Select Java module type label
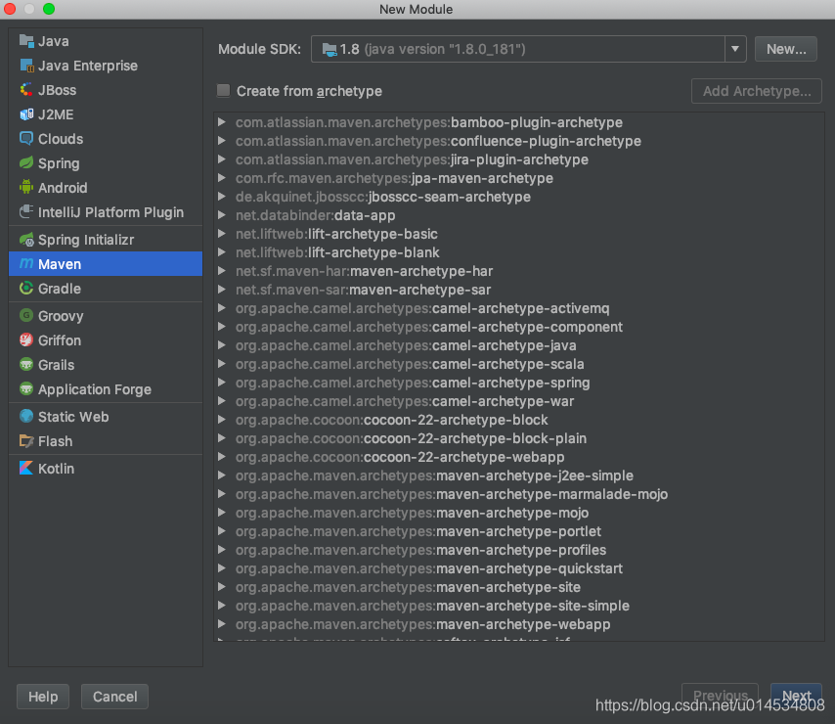This screenshot has height=724, width=835. click(x=53, y=41)
